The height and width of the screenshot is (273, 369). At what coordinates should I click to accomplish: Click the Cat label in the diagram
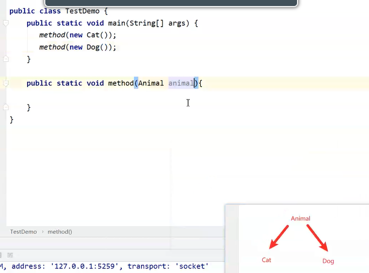(266, 260)
